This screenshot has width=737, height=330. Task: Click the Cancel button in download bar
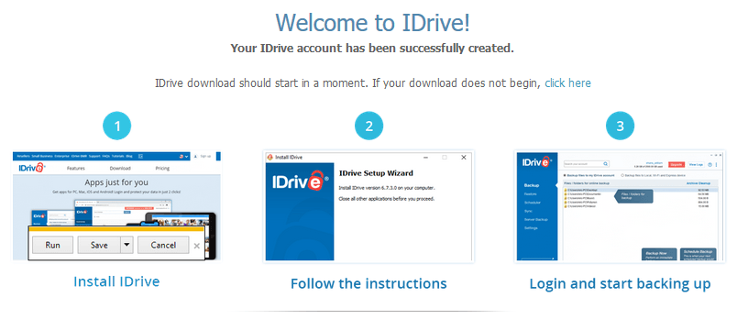click(163, 245)
